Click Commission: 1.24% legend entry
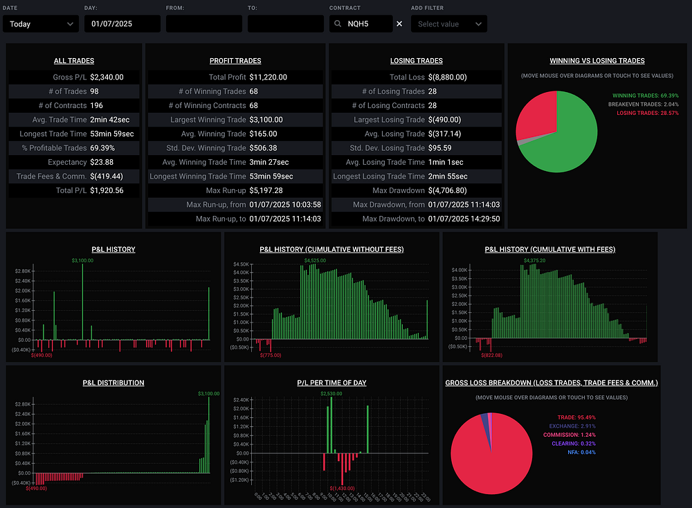 (570, 435)
